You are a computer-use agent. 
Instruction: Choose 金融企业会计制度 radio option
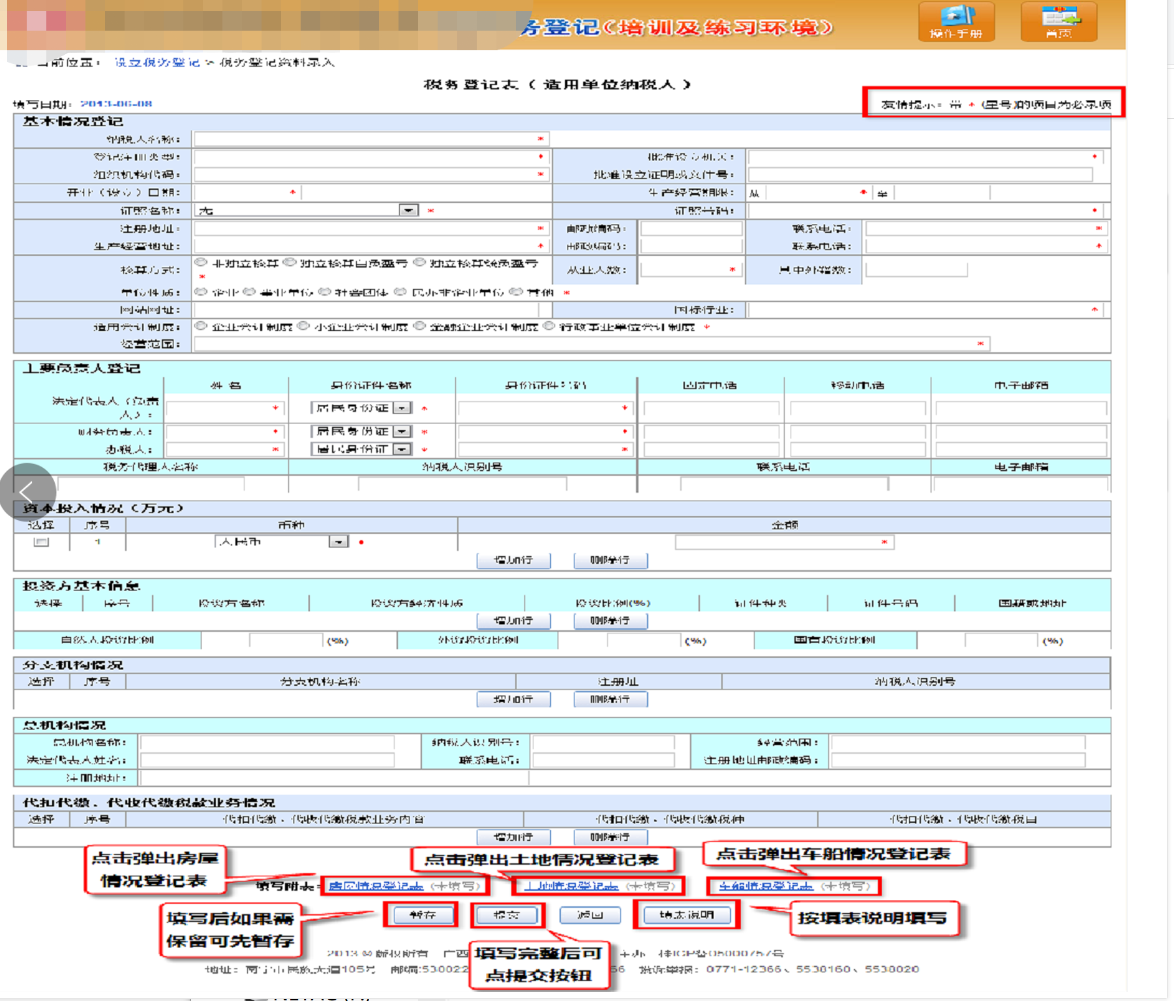pos(419,326)
